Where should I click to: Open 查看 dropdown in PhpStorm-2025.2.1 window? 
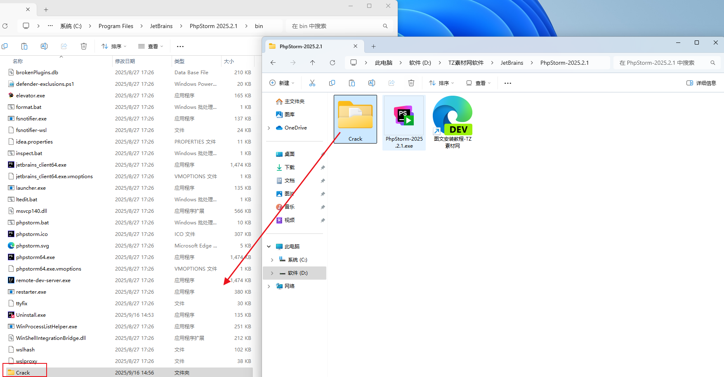(479, 83)
